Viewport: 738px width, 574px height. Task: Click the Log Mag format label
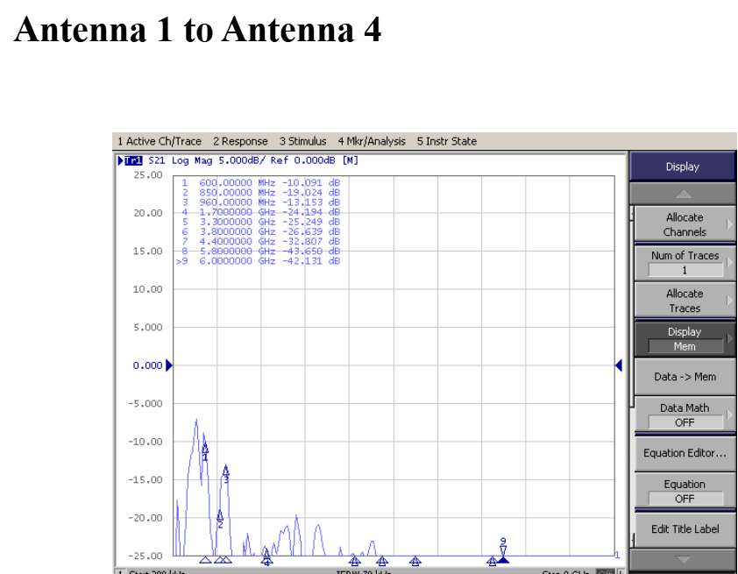point(192,160)
